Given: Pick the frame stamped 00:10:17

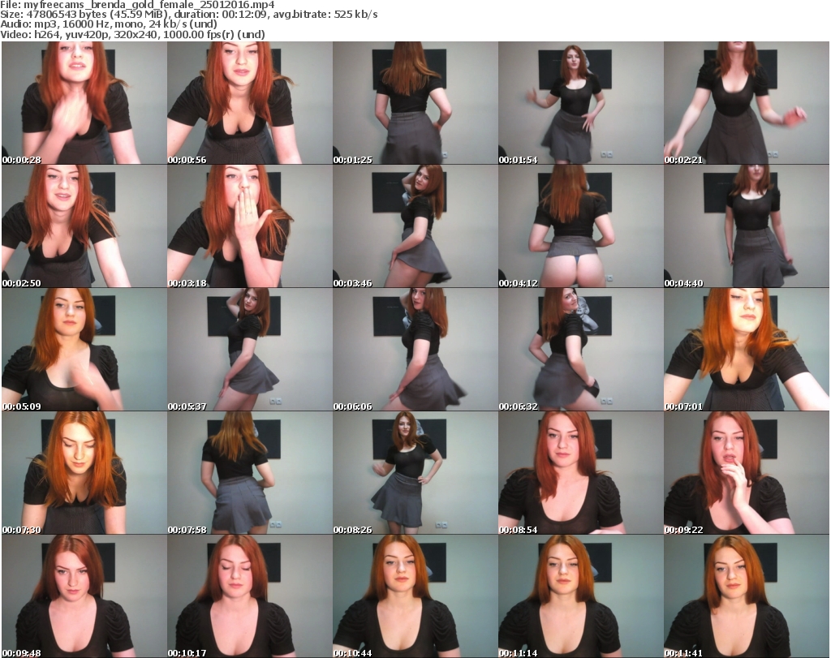Looking at the screenshot, I should click(x=250, y=596).
